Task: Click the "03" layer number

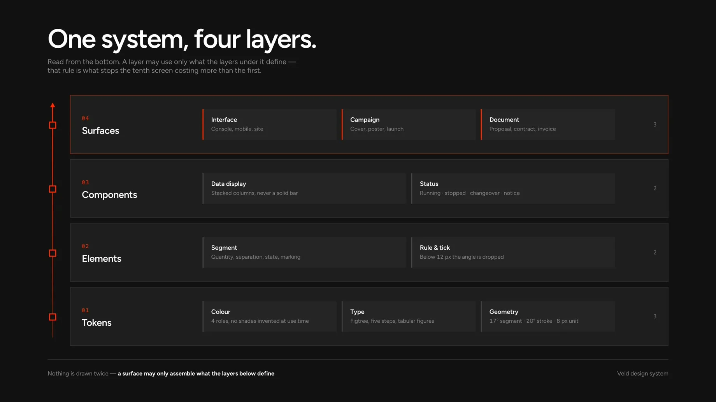Action: (x=85, y=182)
